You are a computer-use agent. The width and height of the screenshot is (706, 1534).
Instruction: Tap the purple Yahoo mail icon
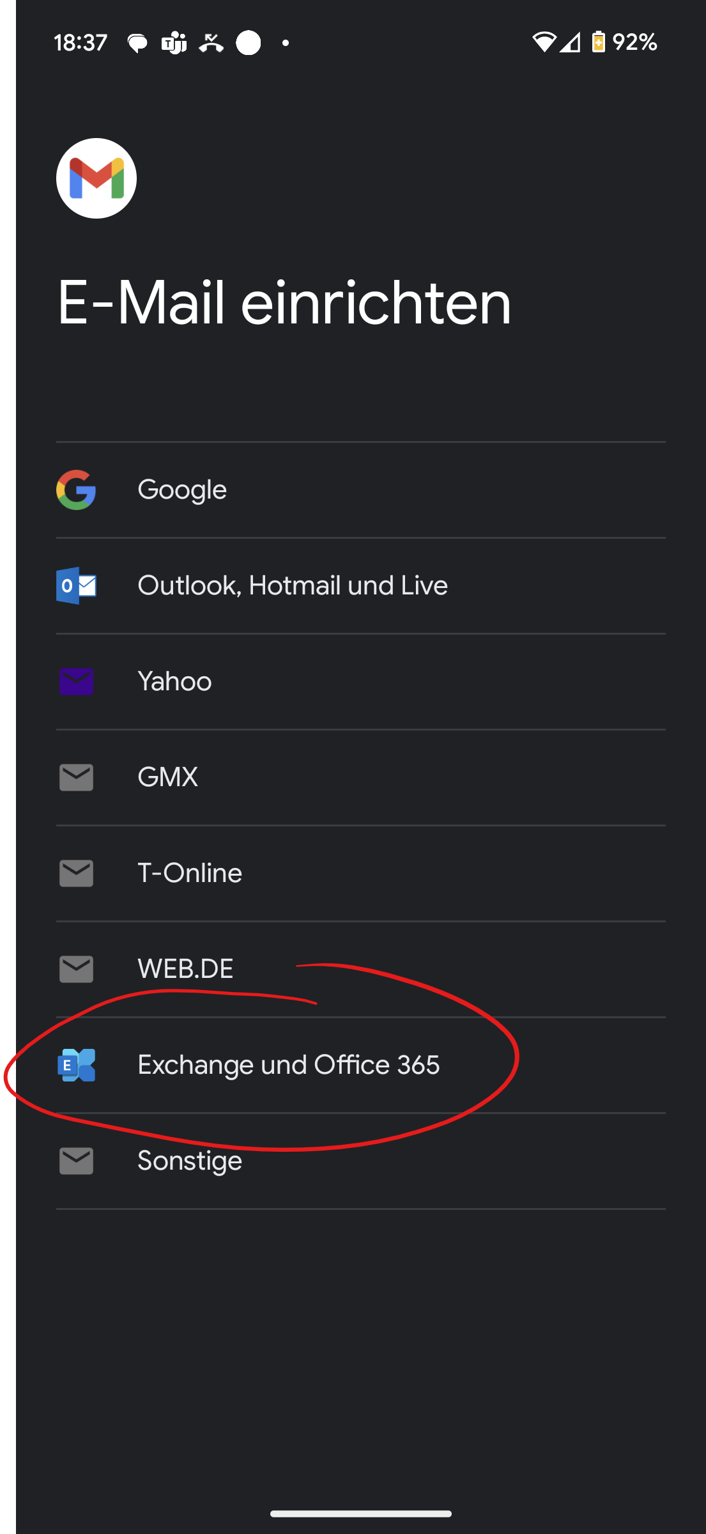[x=76, y=681]
